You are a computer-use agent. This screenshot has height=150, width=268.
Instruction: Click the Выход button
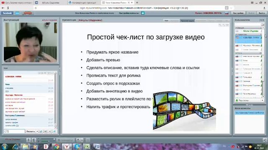pyautogui.click(x=262, y=13)
